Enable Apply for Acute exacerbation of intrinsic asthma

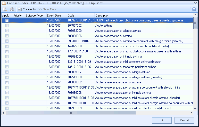click(x=7, y=57)
